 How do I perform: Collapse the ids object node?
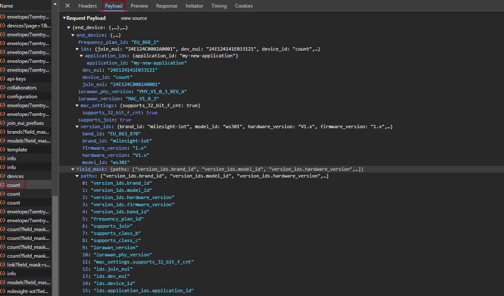[77, 49]
